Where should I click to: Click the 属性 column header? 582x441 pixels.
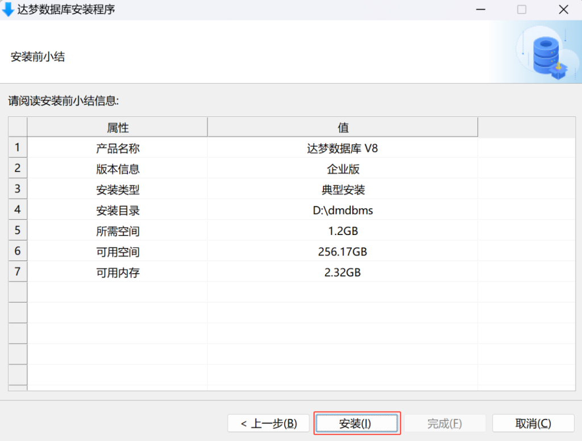tap(118, 128)
